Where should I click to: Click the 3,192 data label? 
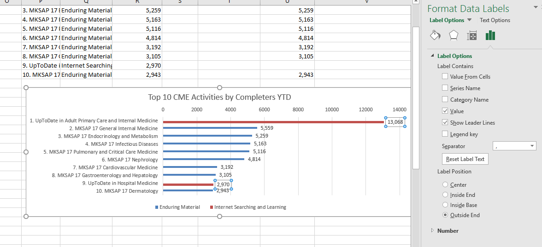227,167
